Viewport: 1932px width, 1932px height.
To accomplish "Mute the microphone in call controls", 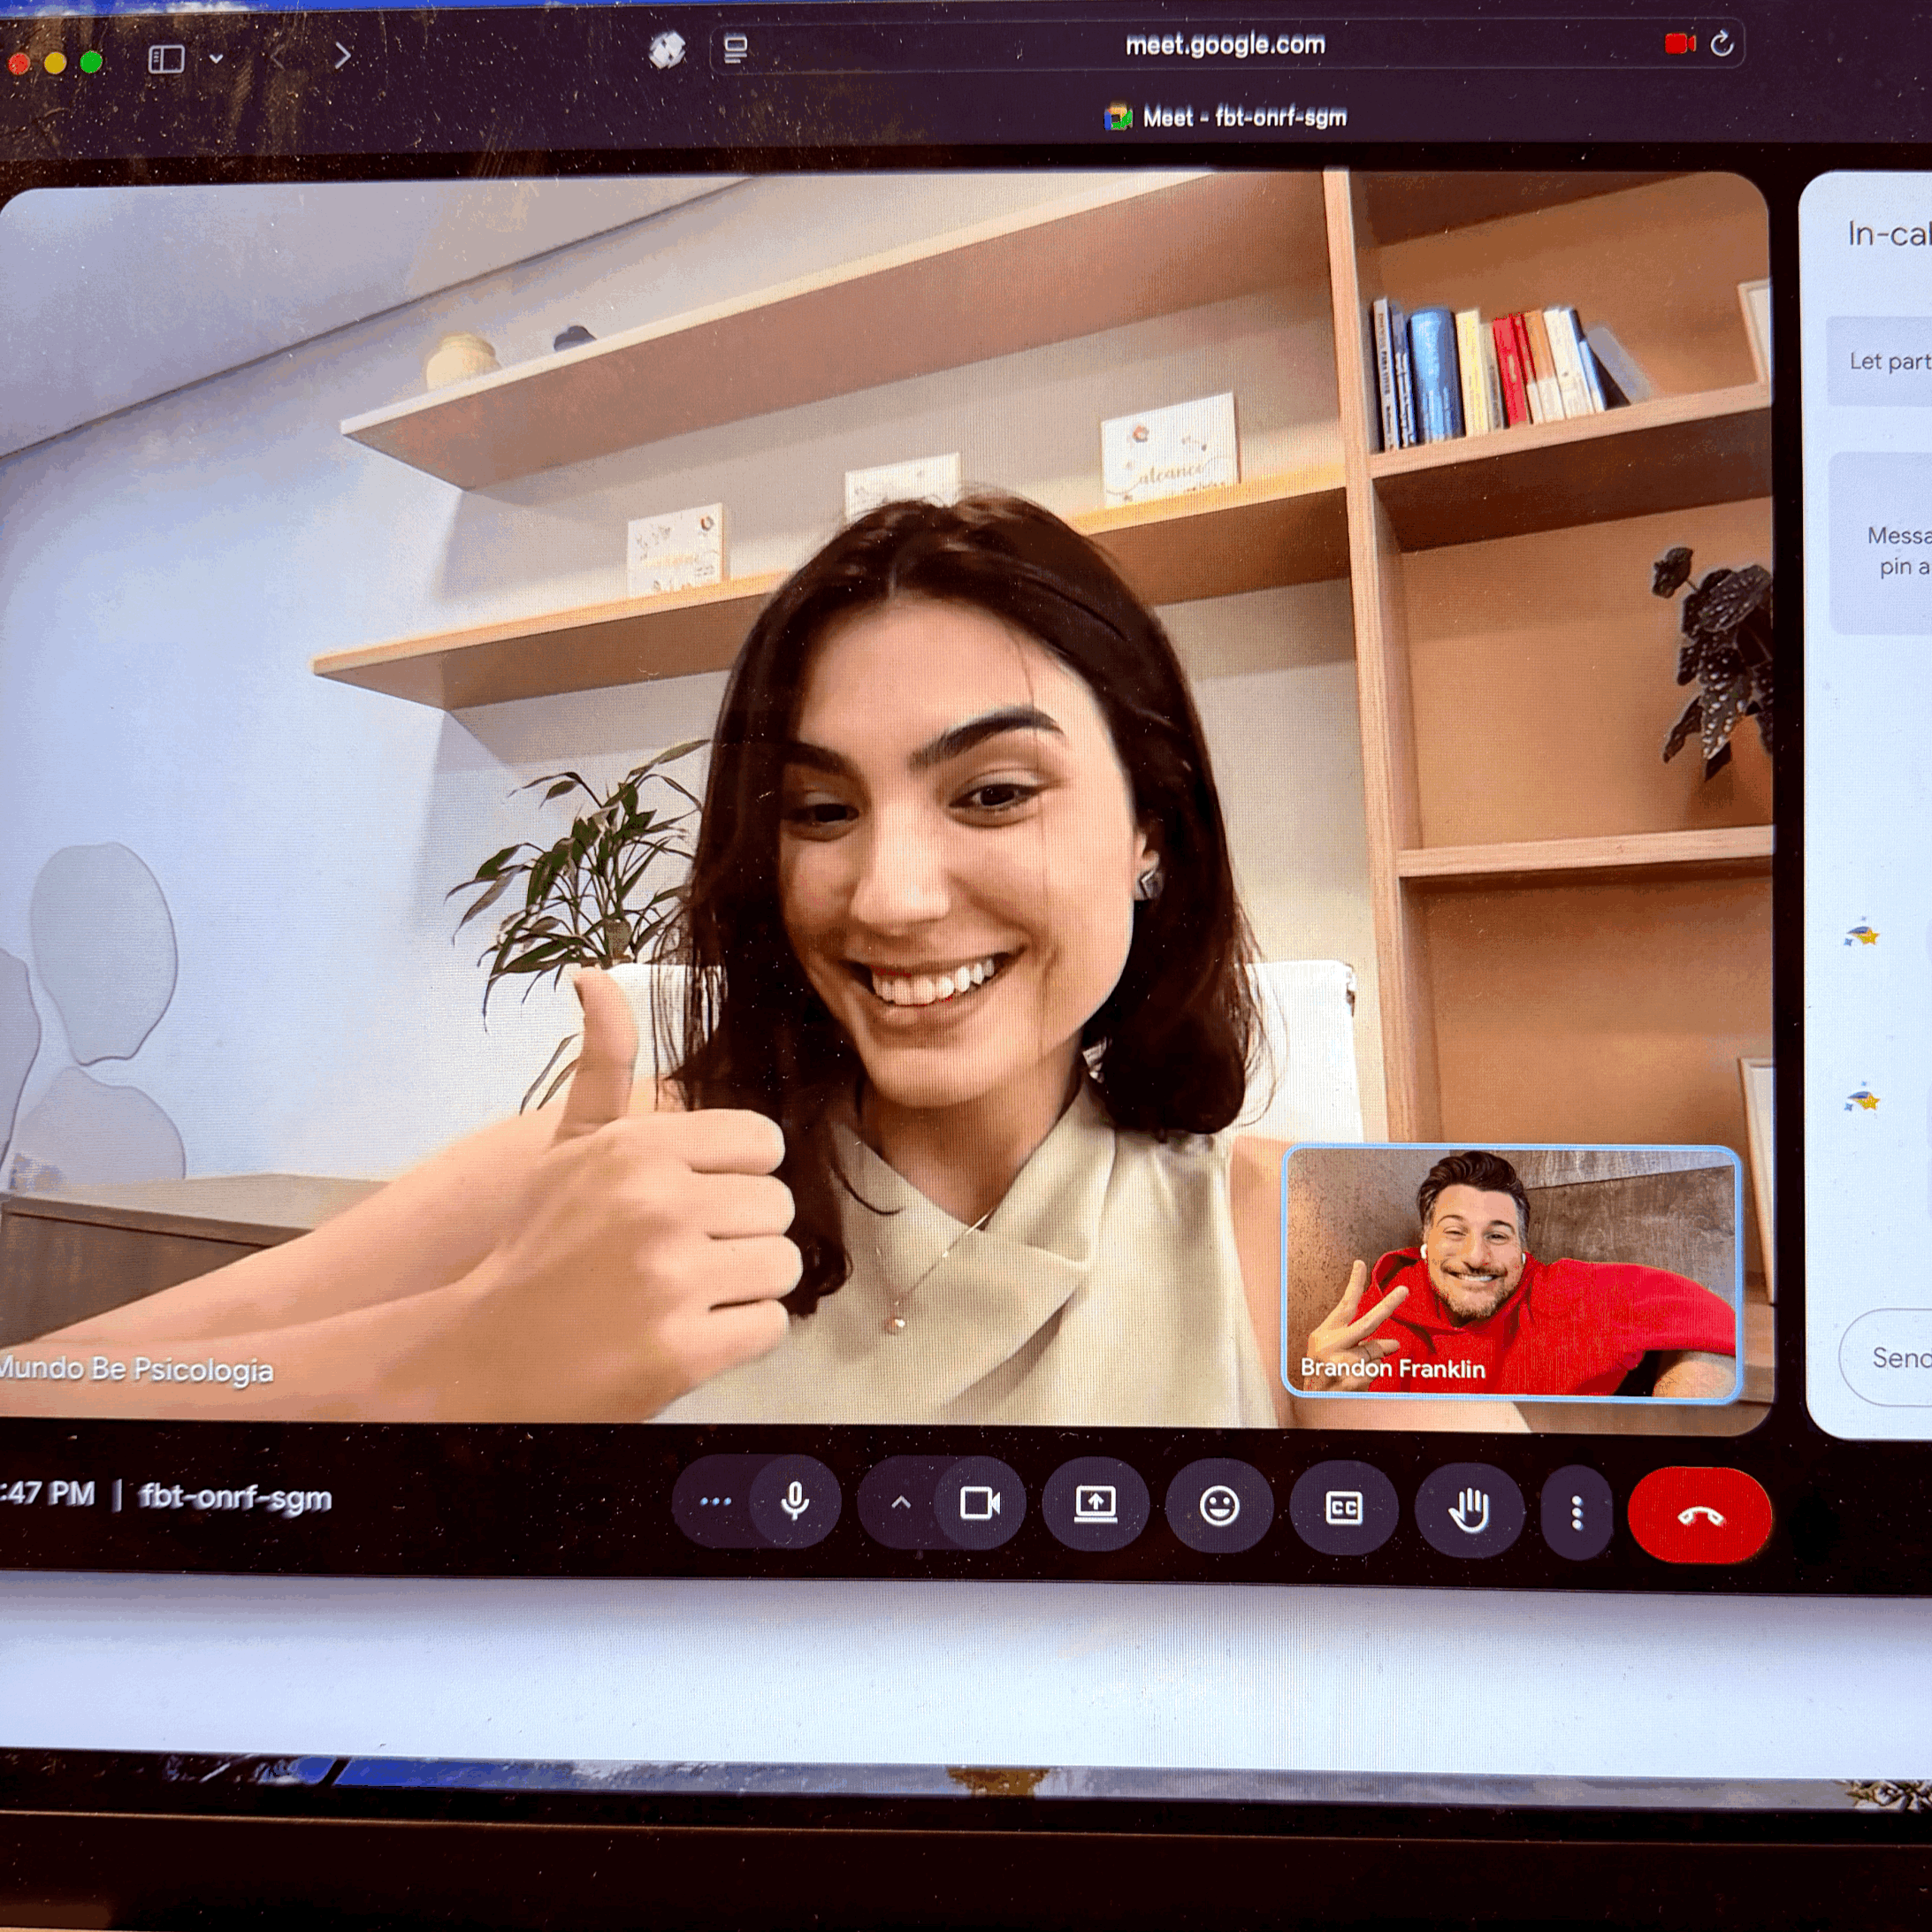I will pos(795,1501).
